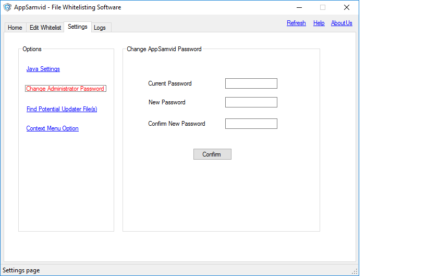427x276 pixels.
Task: Click the New Password label
Action: click(167, 102)
